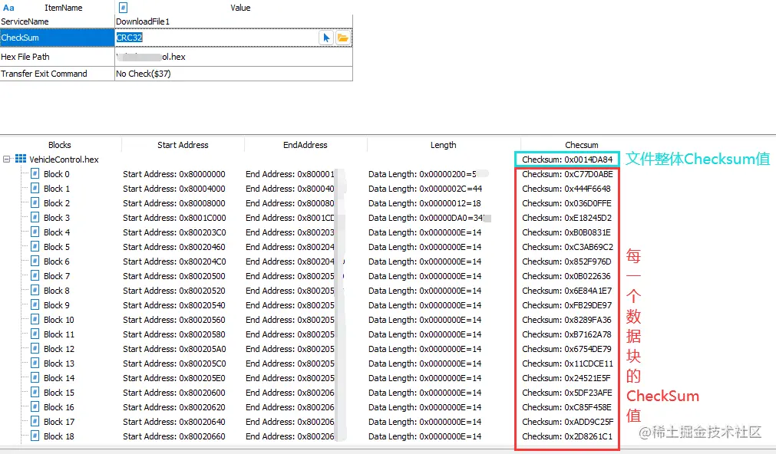Click the Block 15 file icon
This screenshot has width=776, height=454.
(x=35, y=392)
